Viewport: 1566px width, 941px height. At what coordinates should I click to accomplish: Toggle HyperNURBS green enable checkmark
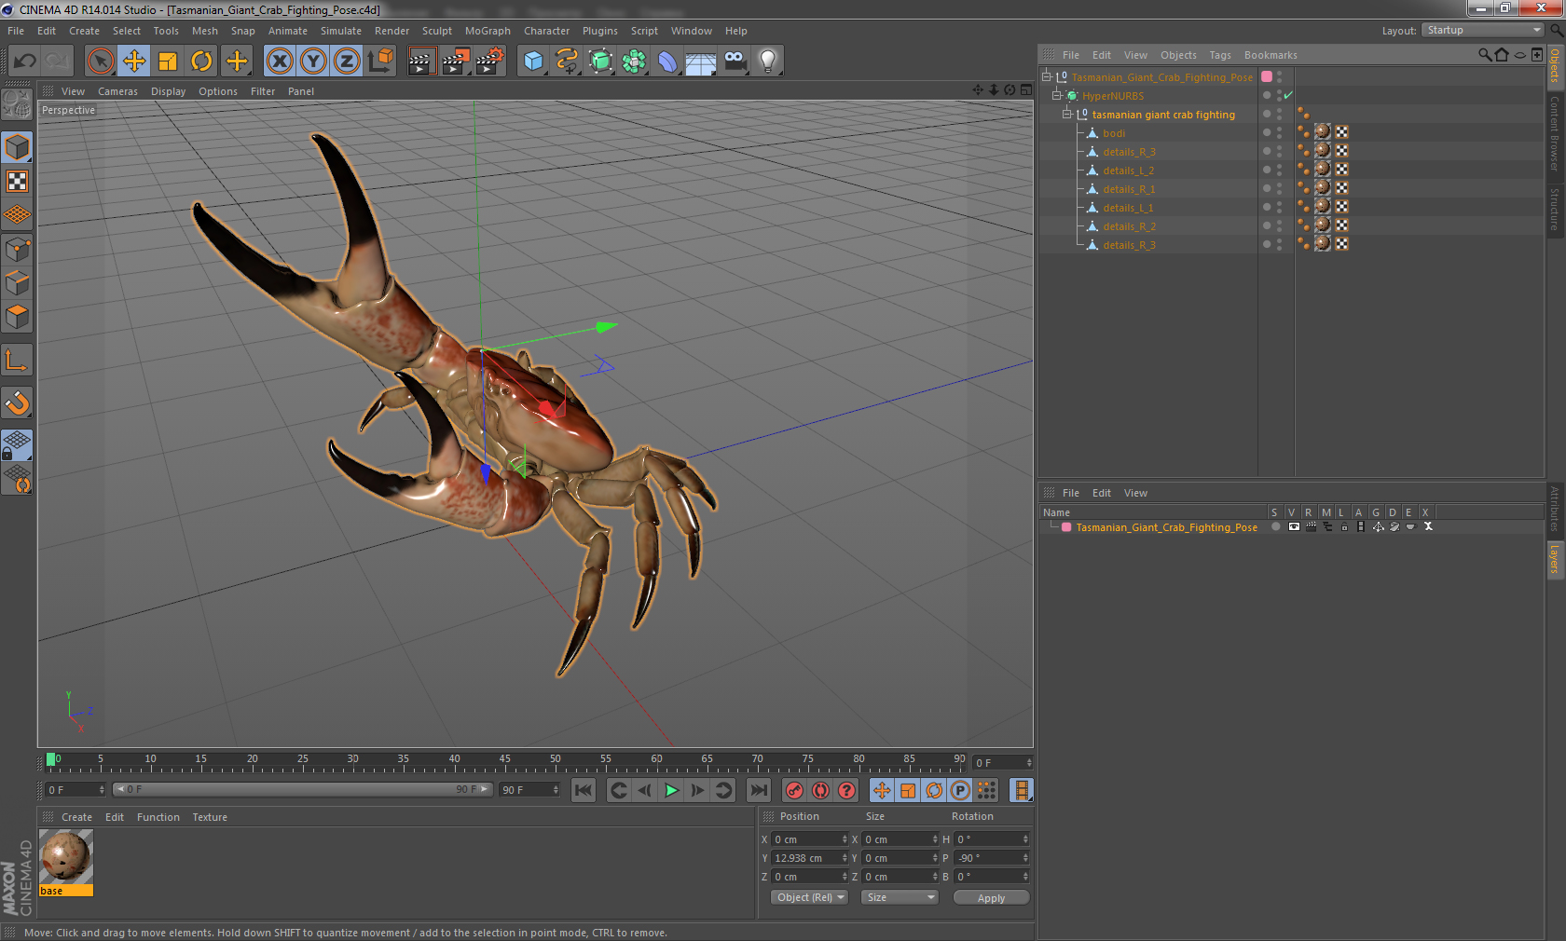click(1288, 95)
